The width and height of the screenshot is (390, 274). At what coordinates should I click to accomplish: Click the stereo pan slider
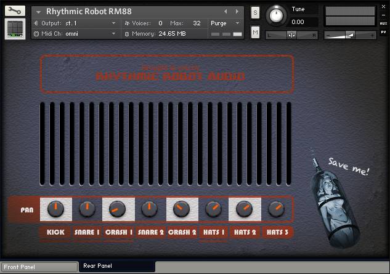(x=291, y=35)
